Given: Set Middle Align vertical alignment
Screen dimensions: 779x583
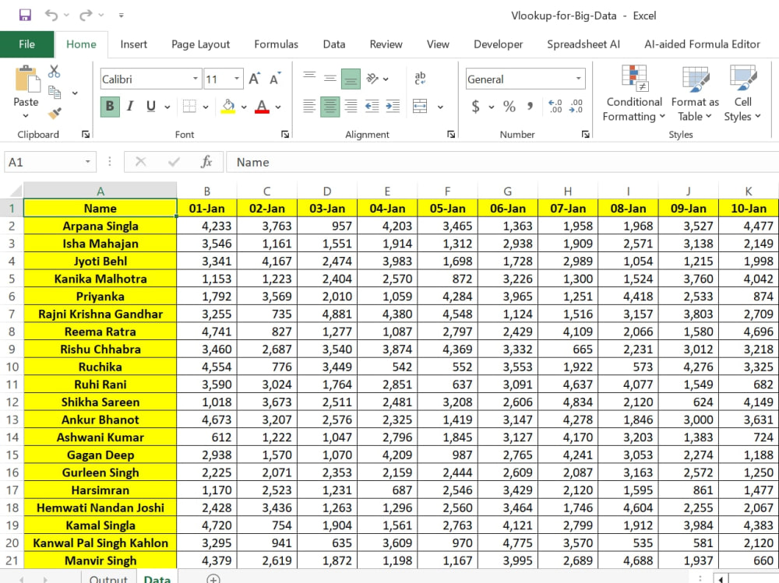Looking at the screenshot, I should pyautogui.click(x=330, y=78).
